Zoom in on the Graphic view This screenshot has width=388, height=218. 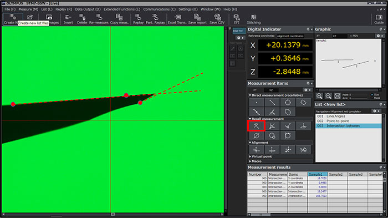tap(319, 96)
